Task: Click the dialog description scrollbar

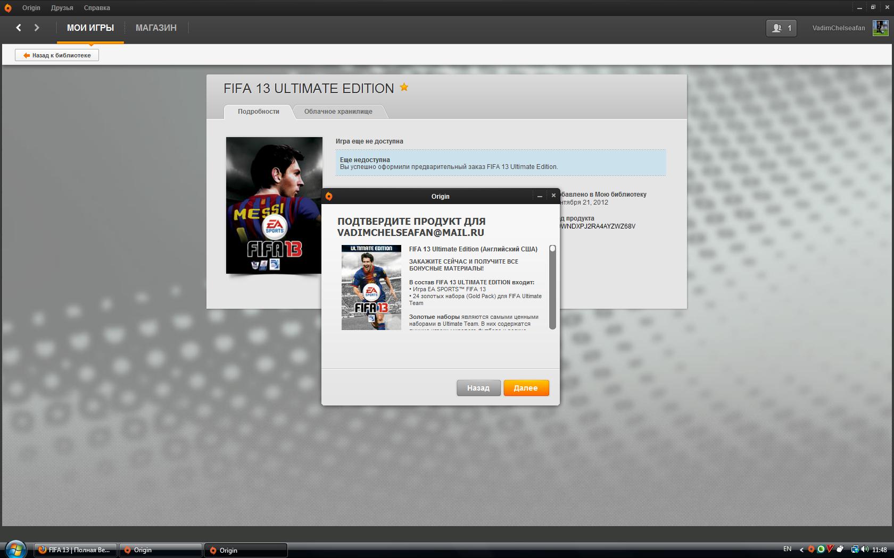Action: (x=552, y=287)
